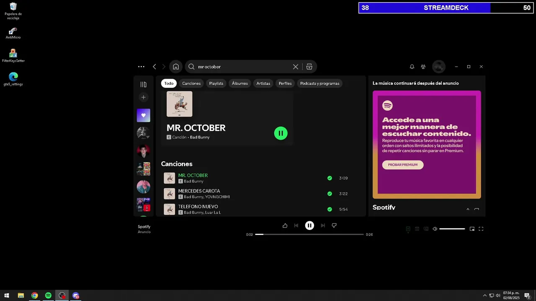Toggle saved checkmark for MR. OCTOBER
The image size is (536, 301).
click(330, 178)
